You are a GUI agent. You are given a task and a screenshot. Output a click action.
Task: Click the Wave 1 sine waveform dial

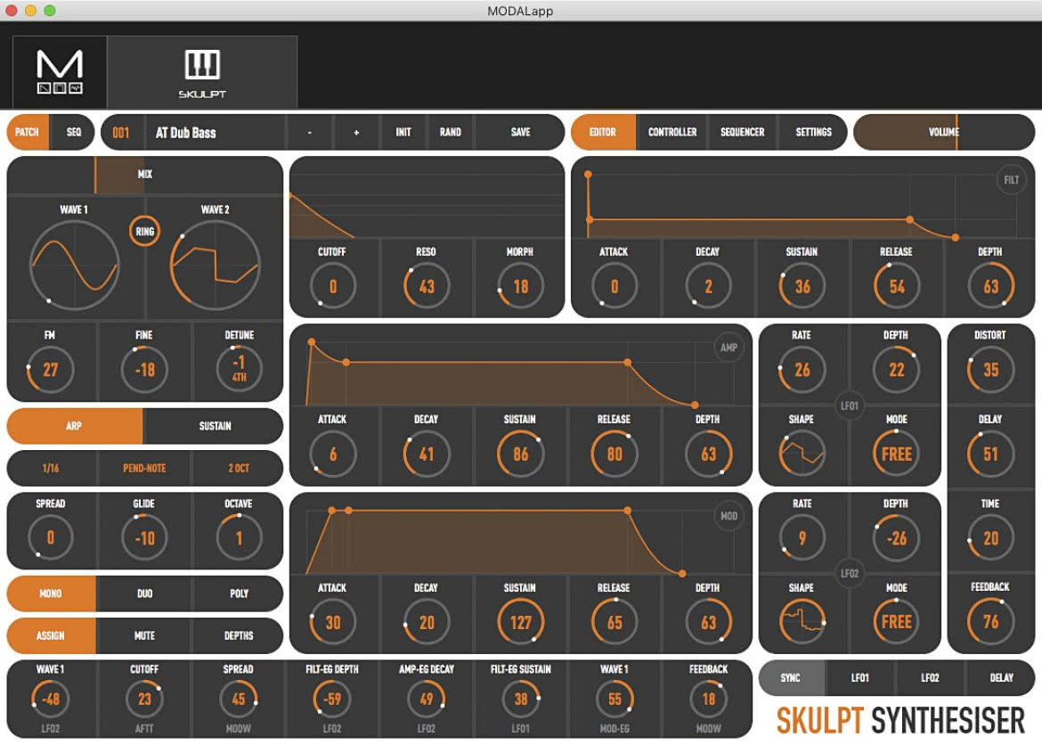click(x=75, y=266)
